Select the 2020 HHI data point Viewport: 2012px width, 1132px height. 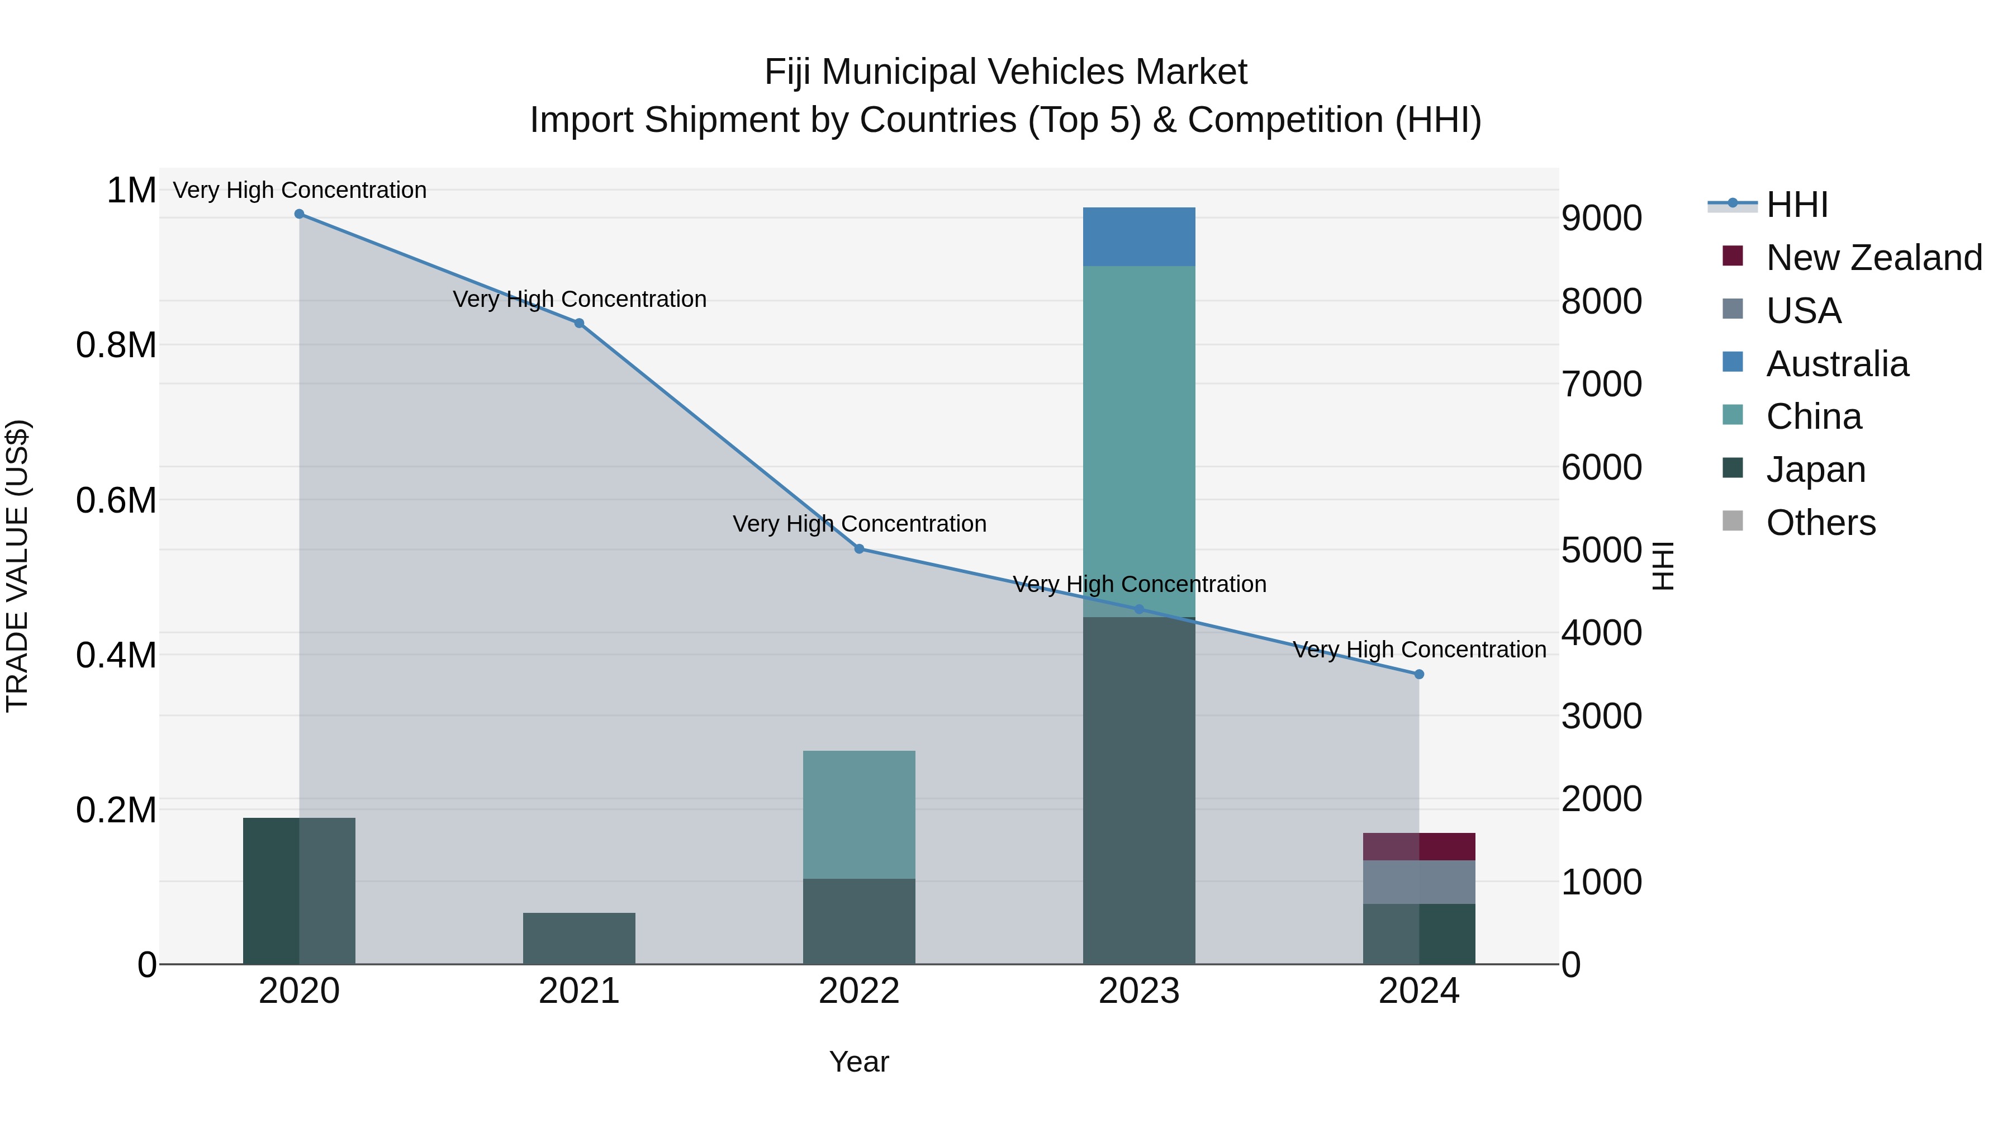tap(299, 214)
